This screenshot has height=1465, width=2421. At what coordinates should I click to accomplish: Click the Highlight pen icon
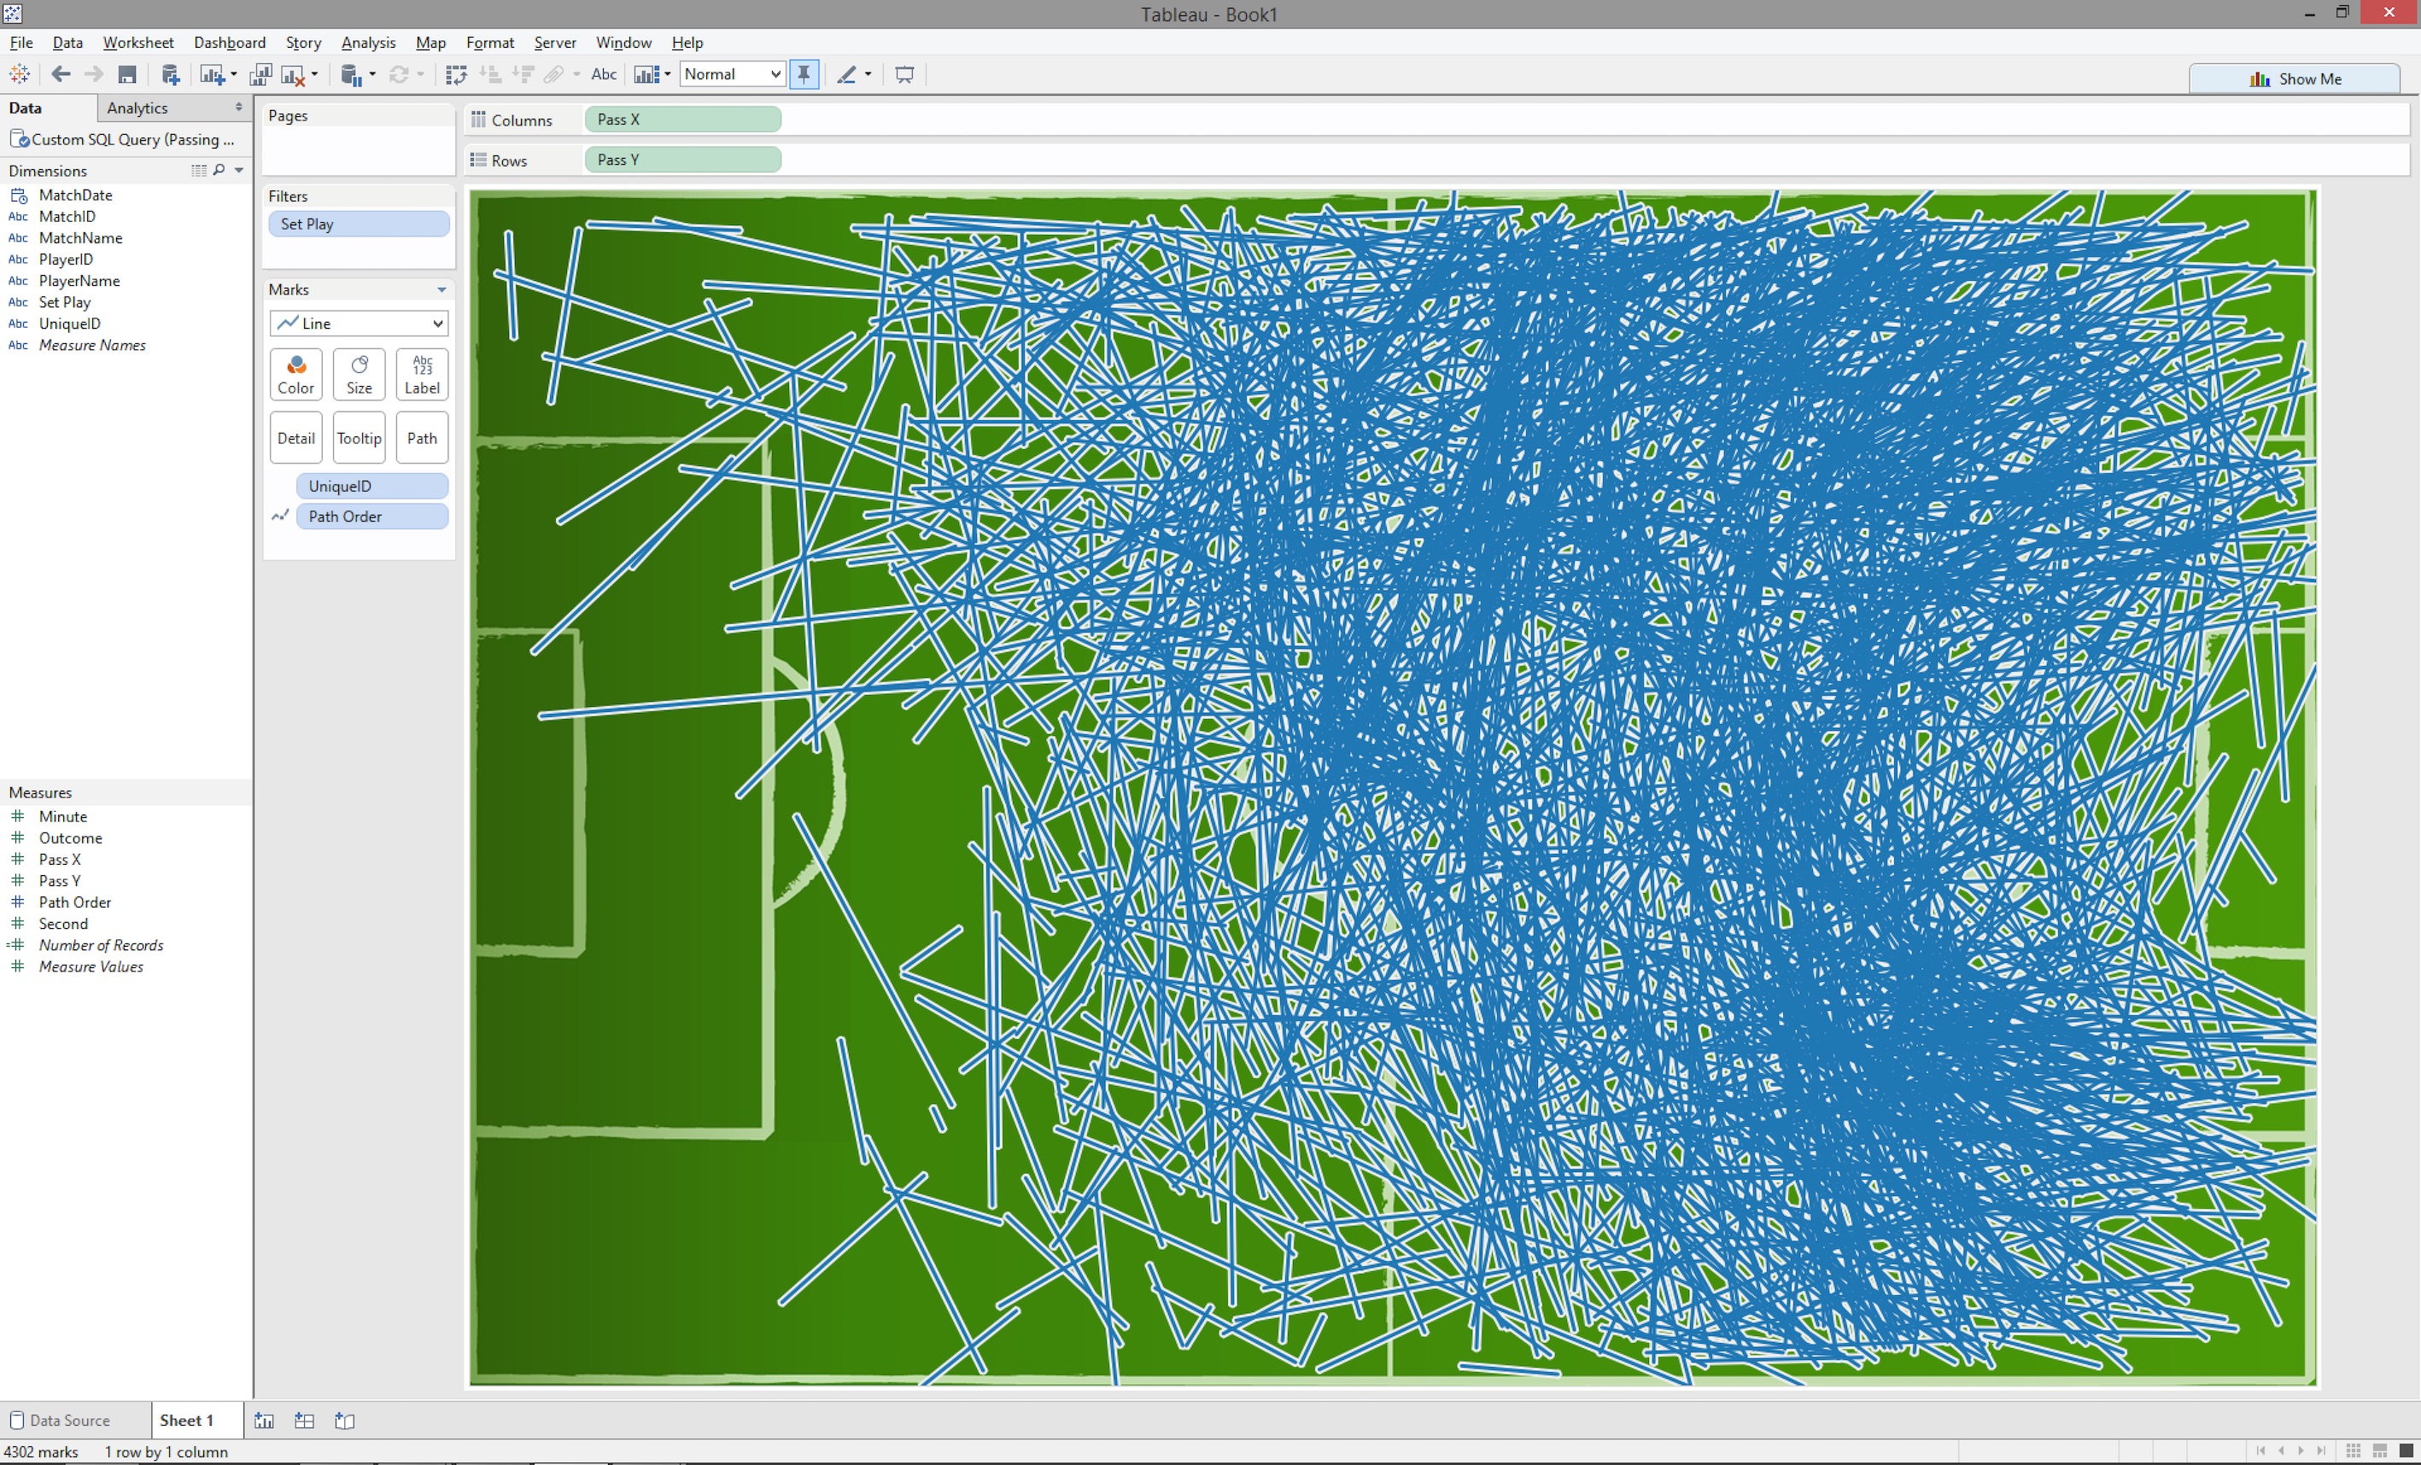pyautogui.click(x=846, y=73)
